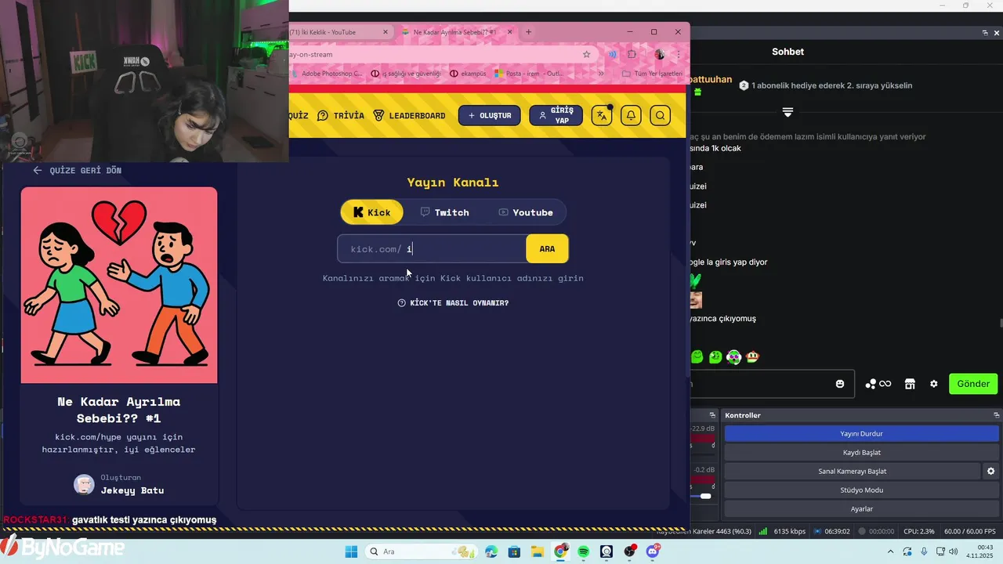Open OBS Studio from the taskbar
Viewport: 1003px width, 564px height.
tap(630, 551)
